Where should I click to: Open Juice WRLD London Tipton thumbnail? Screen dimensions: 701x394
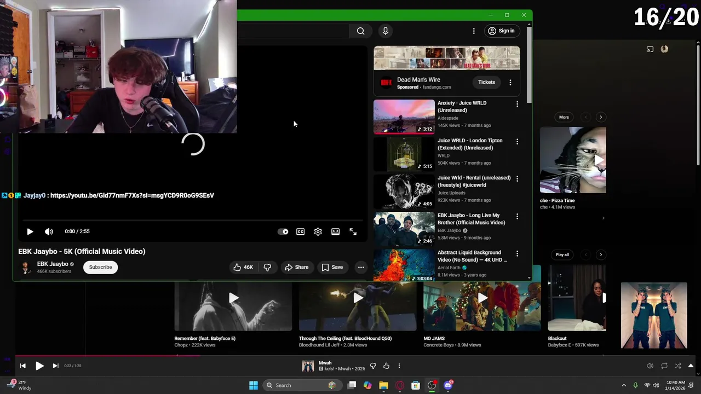[x=404, y=154]
